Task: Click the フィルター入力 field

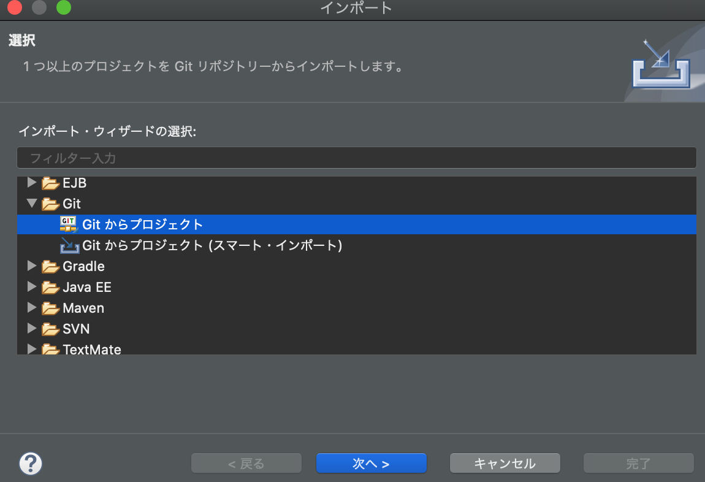Action: coord(356,158)
